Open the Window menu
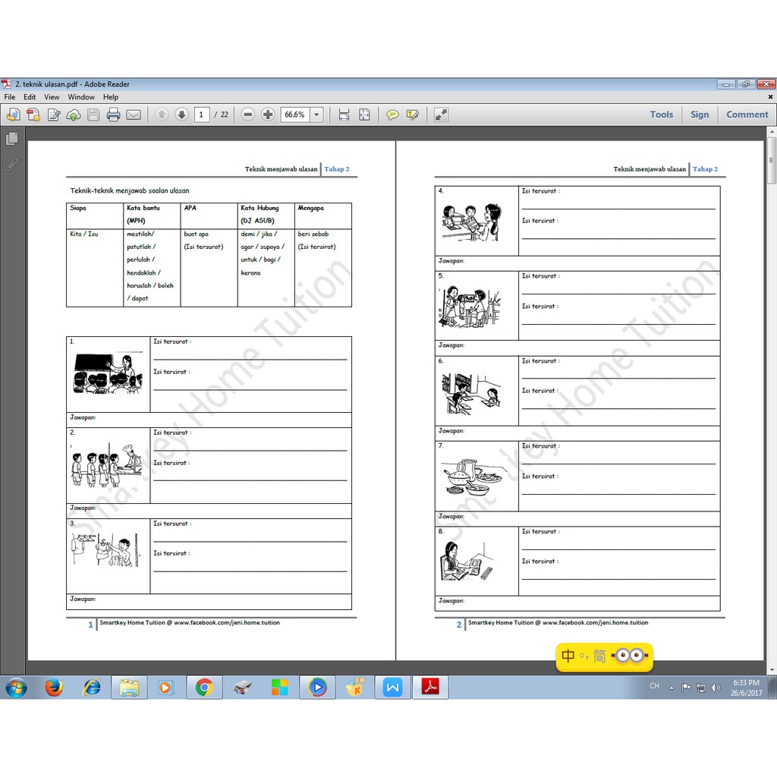The image size is (777, 777). tap(81, 97)
